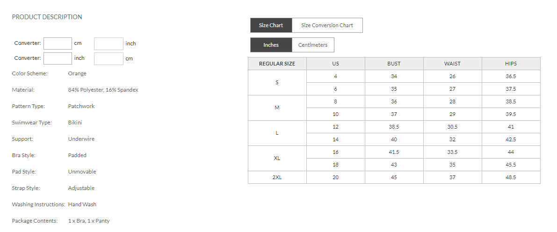Click the REGULAR SIZE column header

click(x=277, y=64)
